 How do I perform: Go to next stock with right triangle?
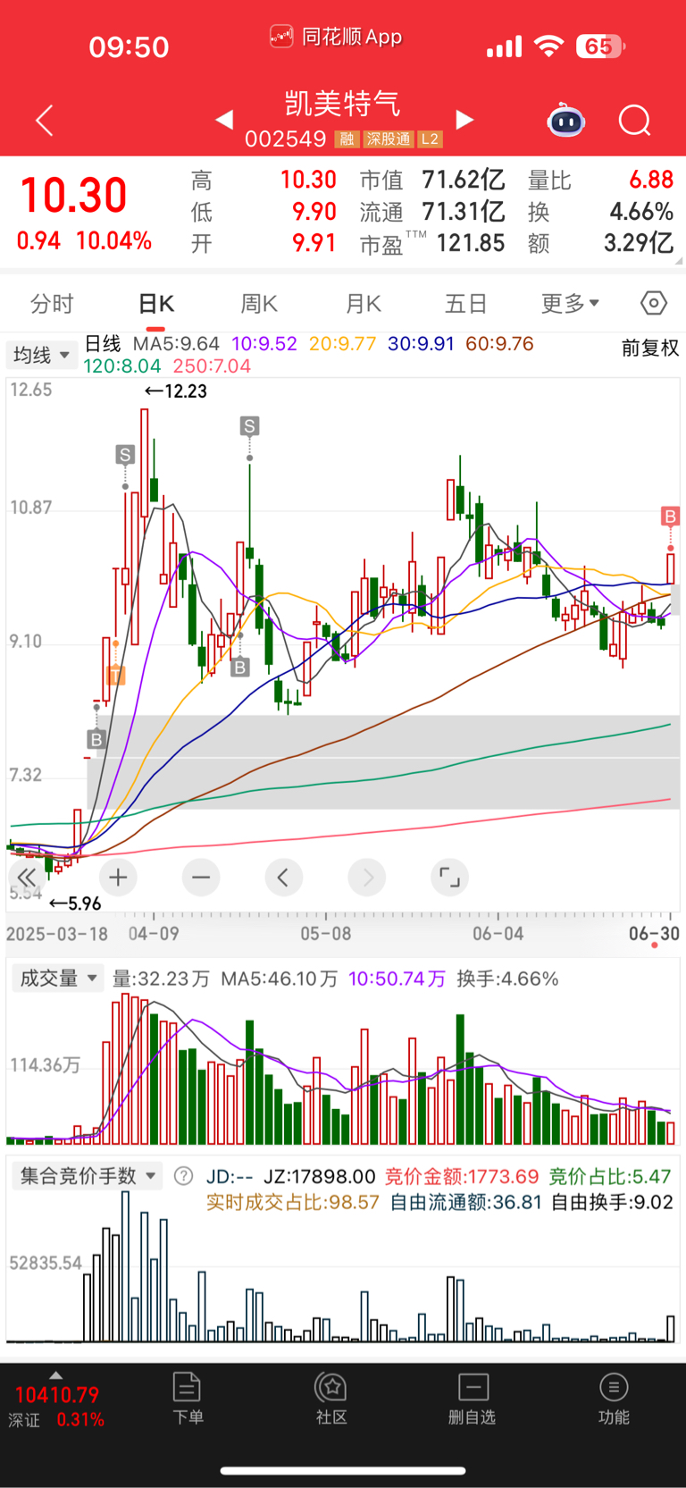coord(464,120)
